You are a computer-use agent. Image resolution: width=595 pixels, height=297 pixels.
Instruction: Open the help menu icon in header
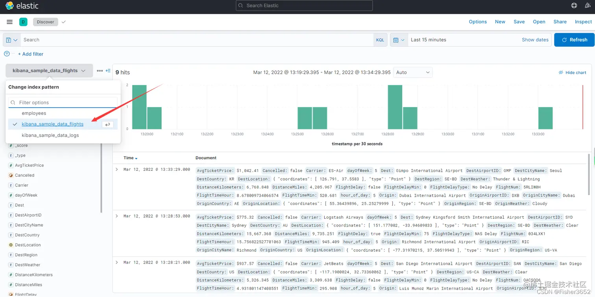click(x=574, y=6)
